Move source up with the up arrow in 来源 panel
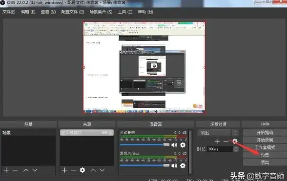This screenshot has height=181, width=287. (93, 170)
